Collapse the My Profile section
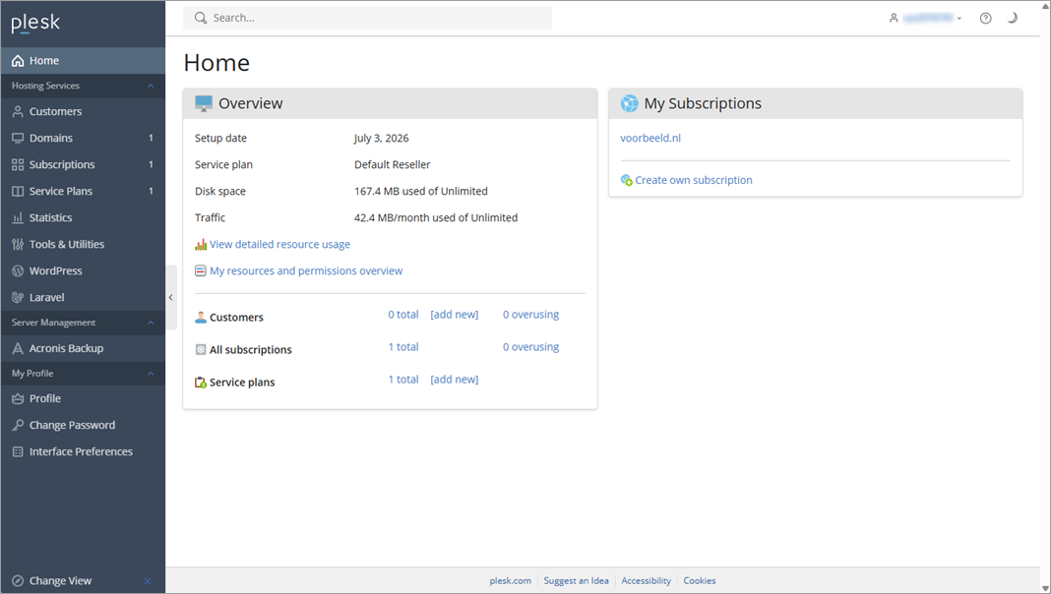Image resolution: width=1051 pixels, height=594 pixels. click(x=151, y=374)
